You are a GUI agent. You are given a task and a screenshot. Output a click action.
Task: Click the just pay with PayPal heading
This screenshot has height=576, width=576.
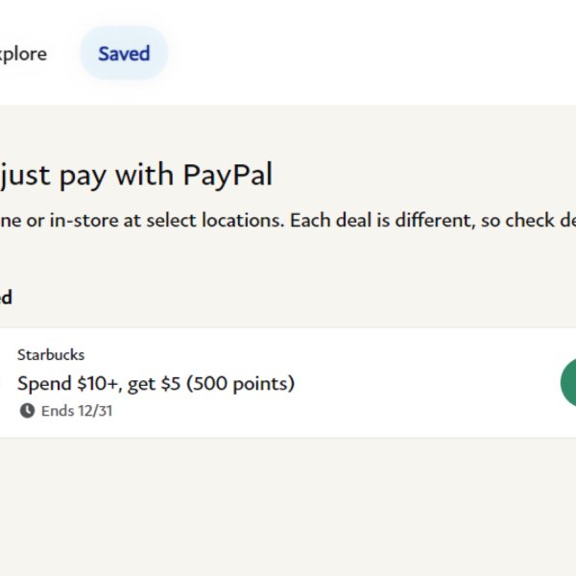tap(136, 176)
